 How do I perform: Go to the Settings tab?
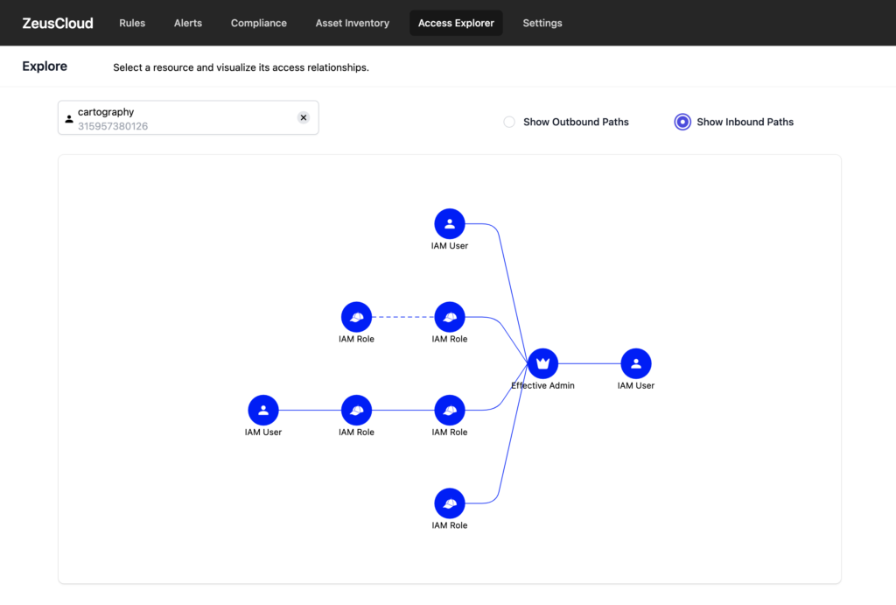pos(542,23)
